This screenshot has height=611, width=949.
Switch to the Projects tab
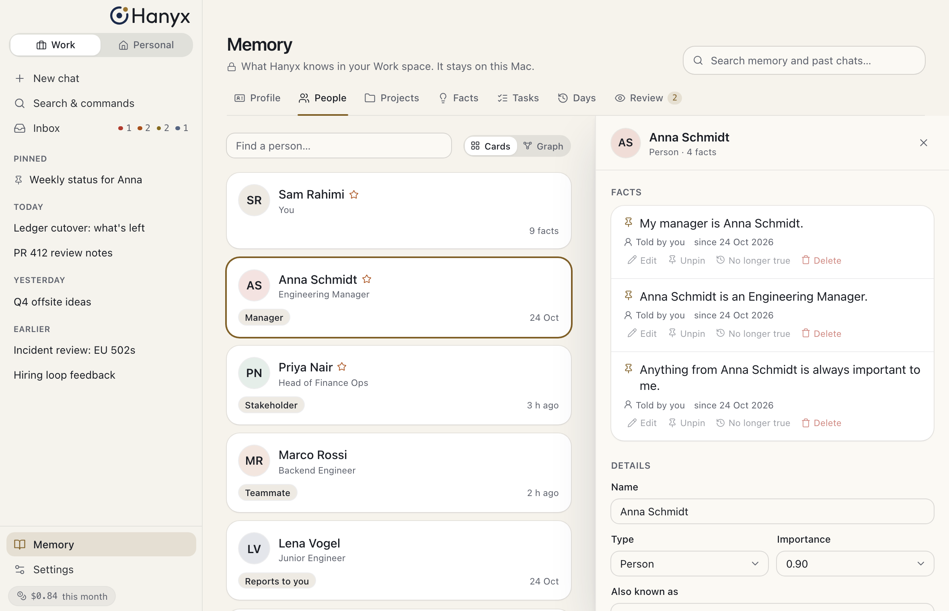(x=392, y=98)
